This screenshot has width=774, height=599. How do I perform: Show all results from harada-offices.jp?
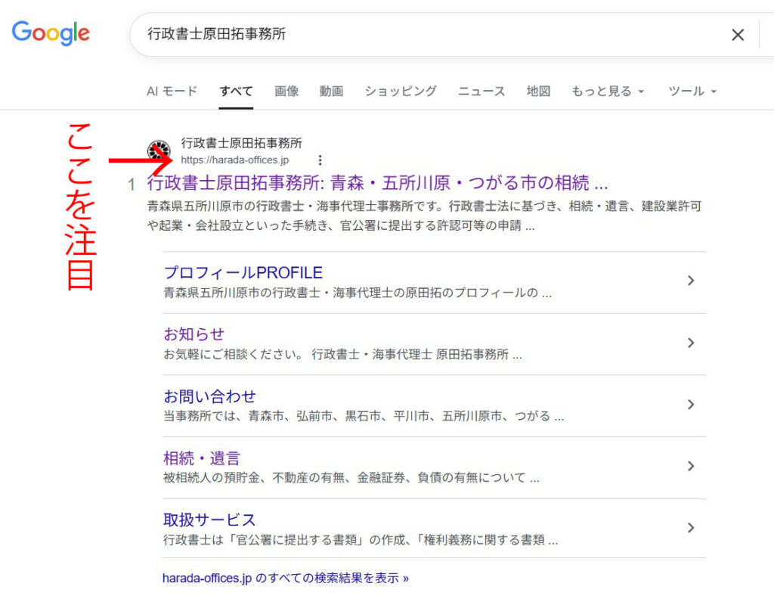point(285,577)
